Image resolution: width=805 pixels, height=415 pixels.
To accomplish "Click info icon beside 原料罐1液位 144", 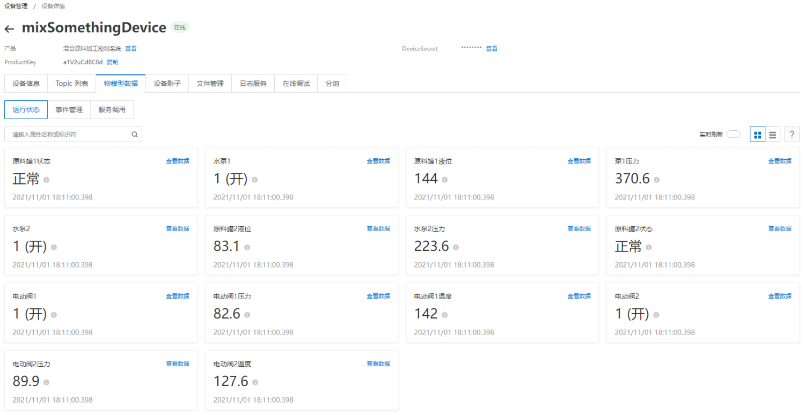I will 444,180.
